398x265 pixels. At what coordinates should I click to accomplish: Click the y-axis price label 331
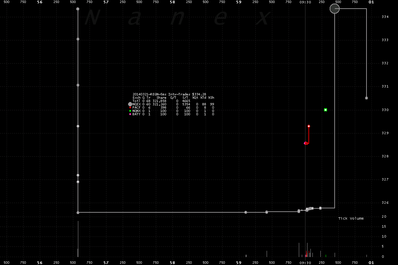pyautogui.click(x=385, y=86)
